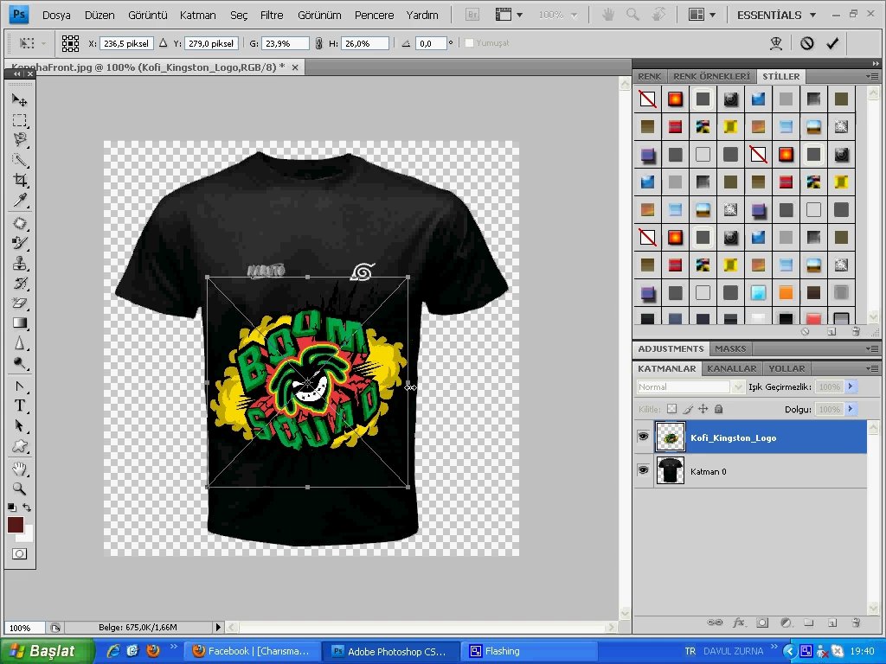The width and height of the screenshot is (886, 664).
Task: Select the Blur tool
Action: pyautogui.click(x=20, y=343)
